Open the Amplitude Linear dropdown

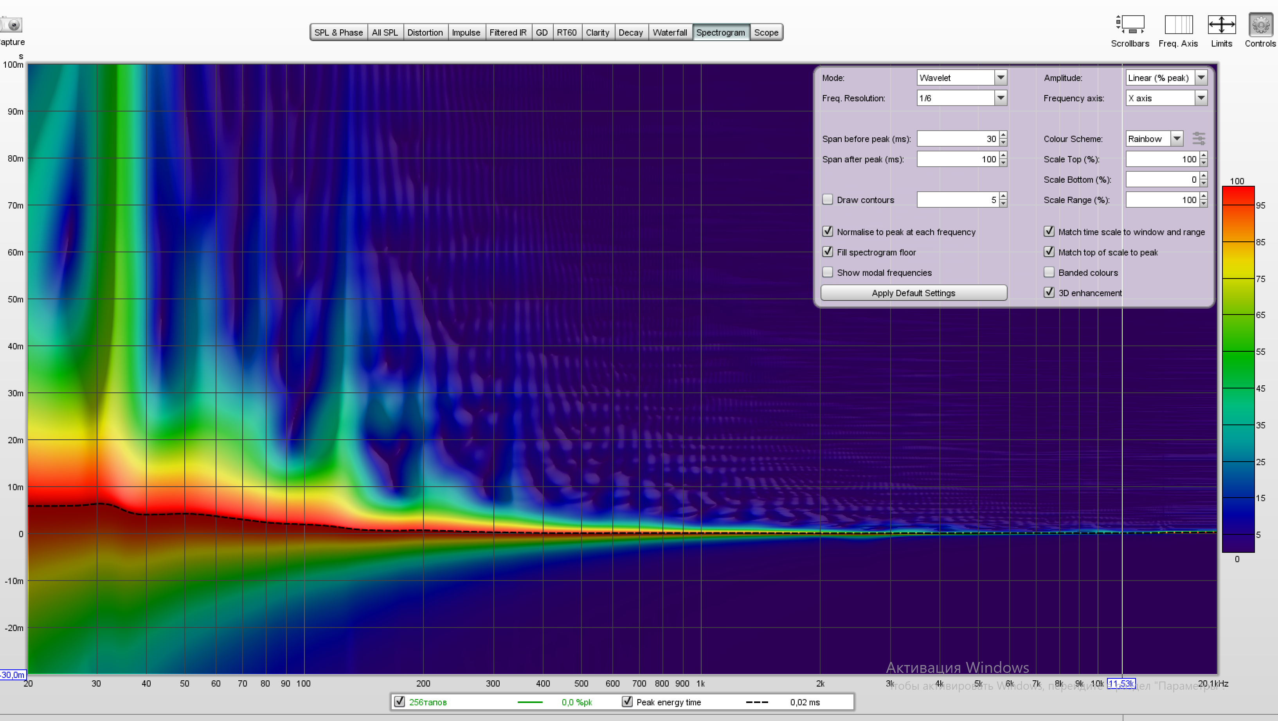tap(1201, 78)
